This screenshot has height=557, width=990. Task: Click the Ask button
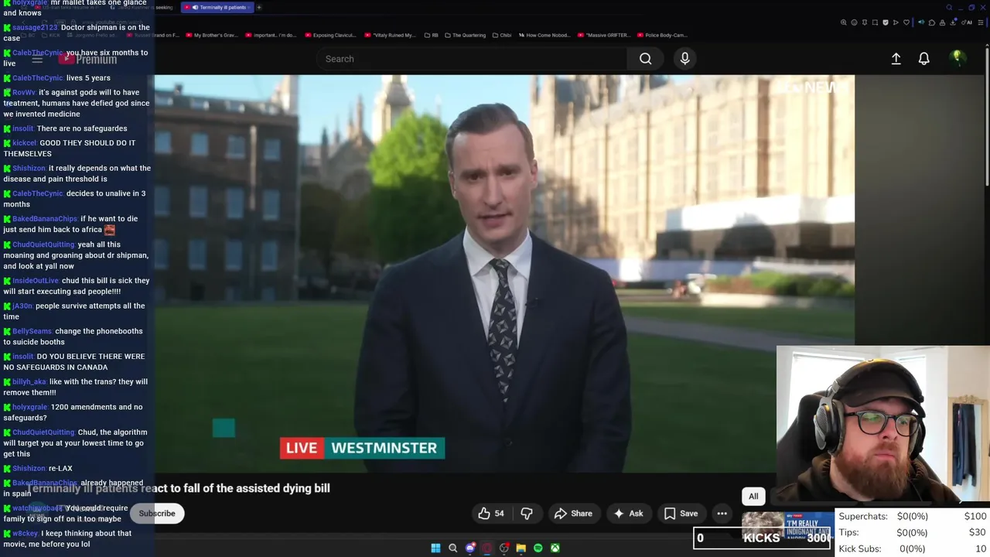click(x=628, y=513)
